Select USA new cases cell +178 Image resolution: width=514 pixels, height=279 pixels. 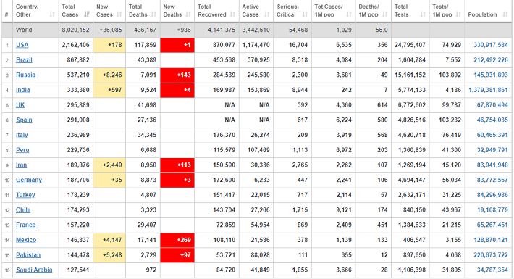(x=109, y=45)
